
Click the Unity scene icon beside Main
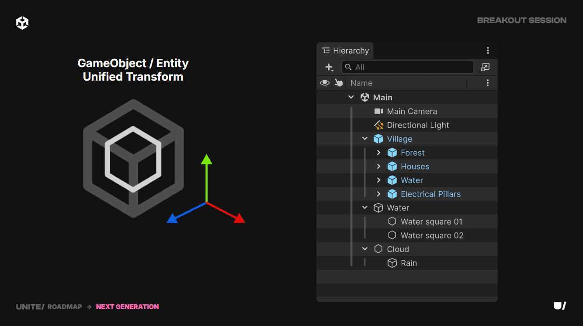(364, 98)
